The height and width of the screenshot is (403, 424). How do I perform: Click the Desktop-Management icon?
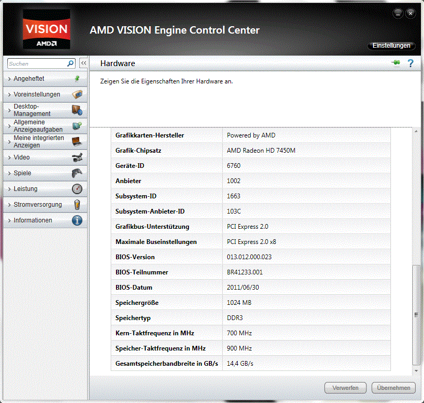(77, 110)
